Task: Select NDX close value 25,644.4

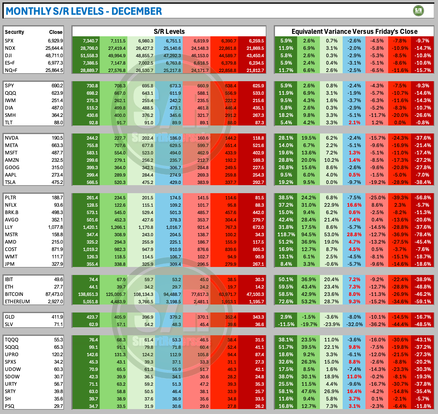Action: tap(54, 48)
